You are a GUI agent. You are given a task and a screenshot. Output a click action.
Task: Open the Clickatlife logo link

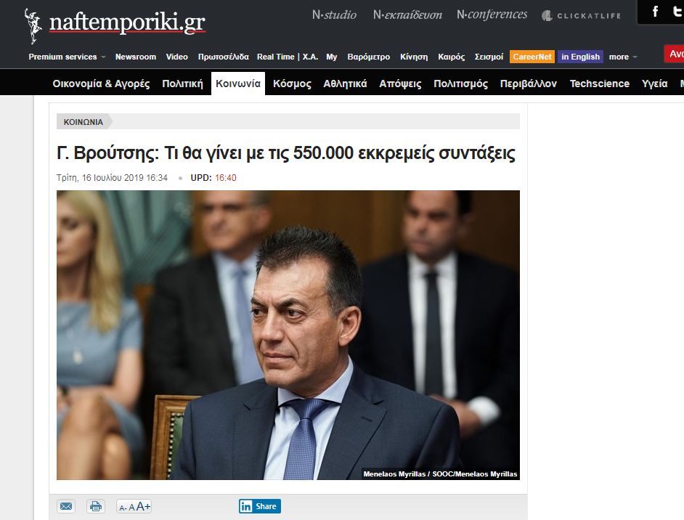point(581,16)
